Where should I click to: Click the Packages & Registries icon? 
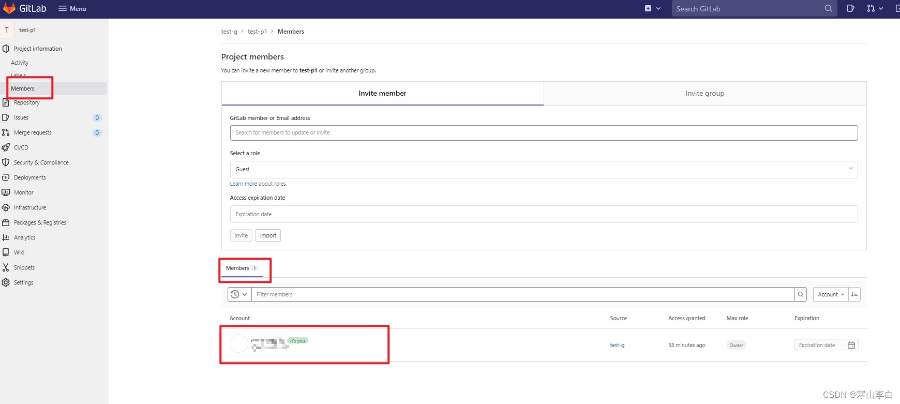tap(6, 222)
